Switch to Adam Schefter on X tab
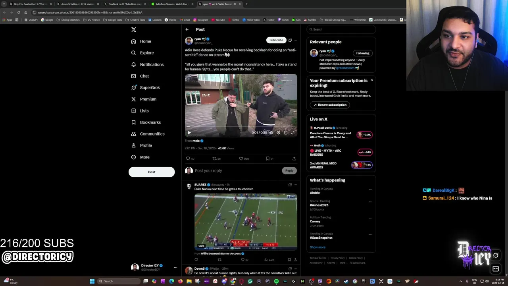 coord(78,4)
